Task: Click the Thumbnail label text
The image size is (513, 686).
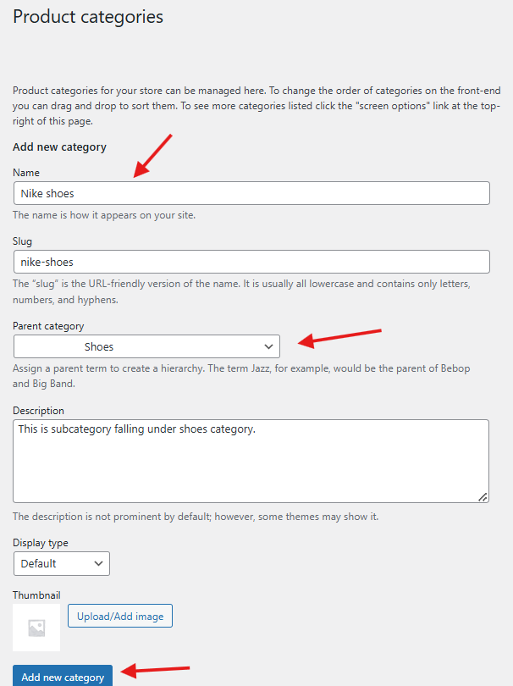Action: click(x=36, y=595)
